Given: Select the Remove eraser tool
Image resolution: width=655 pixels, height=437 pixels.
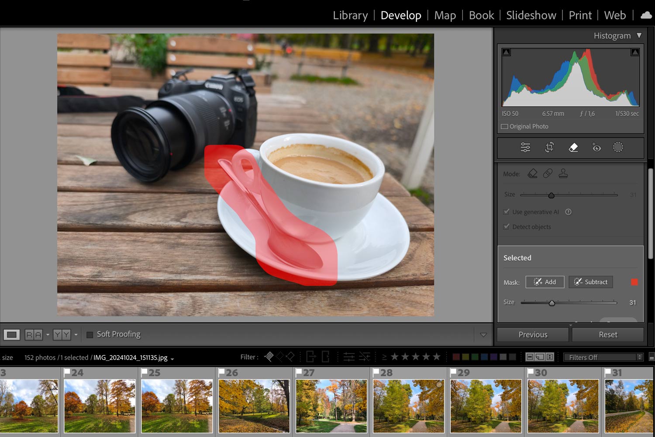Looking at the screenshot, I should point(573,148).
